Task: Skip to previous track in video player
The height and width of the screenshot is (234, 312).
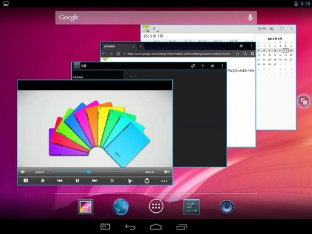Action: tap(60, 181)
